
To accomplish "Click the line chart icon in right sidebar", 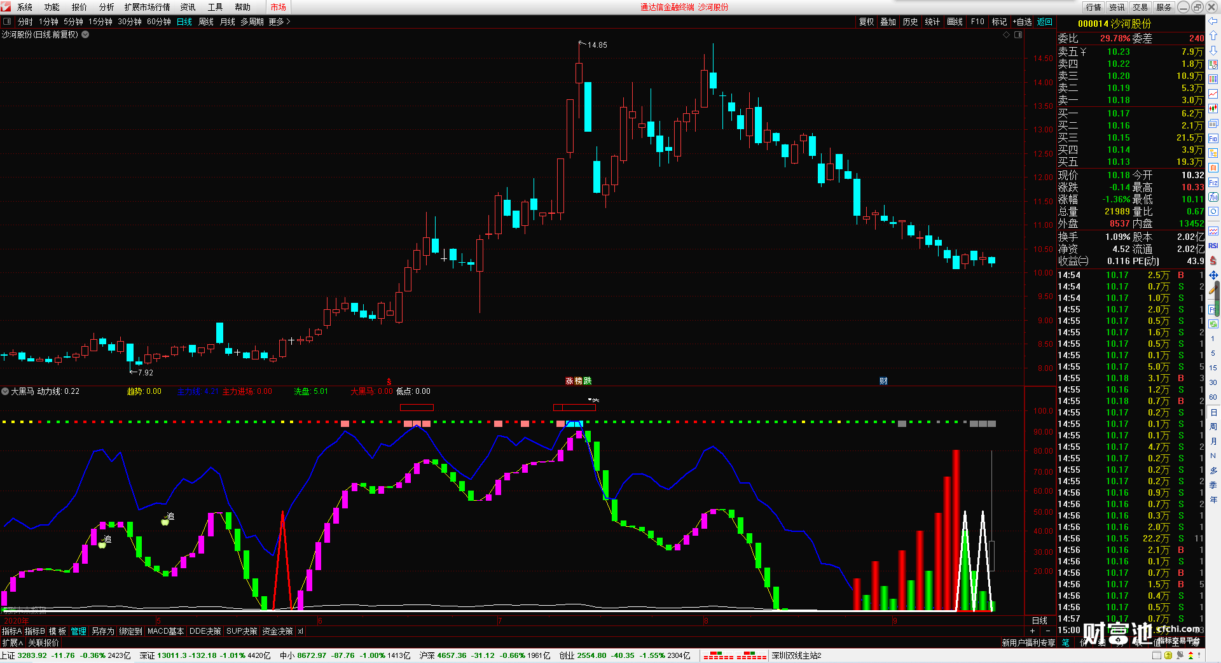I will coord(1213,94).
